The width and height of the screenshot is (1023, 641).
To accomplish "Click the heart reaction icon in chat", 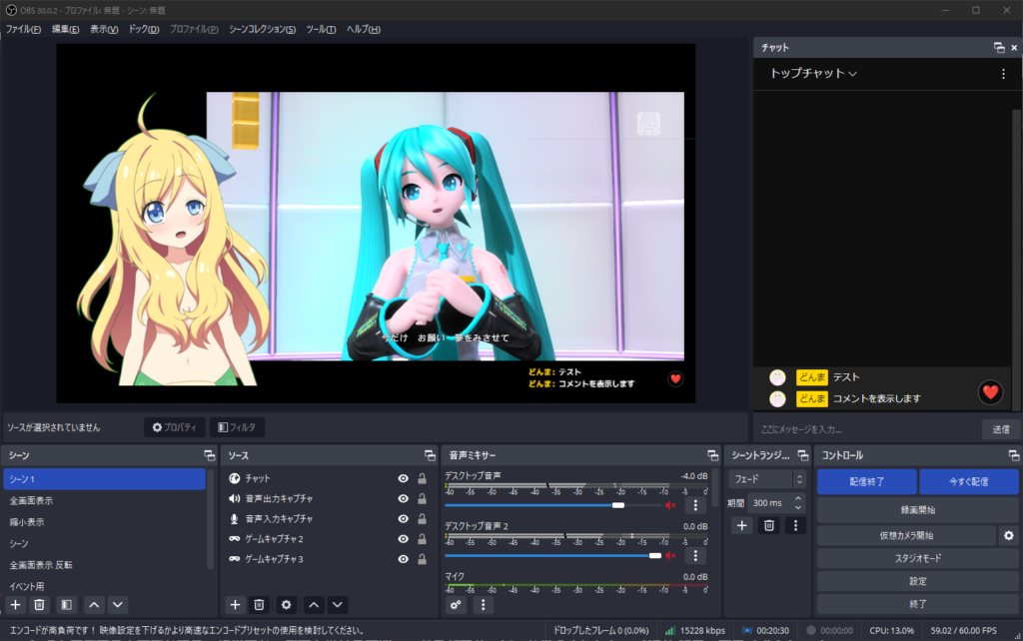I will [x=990, y=392].
